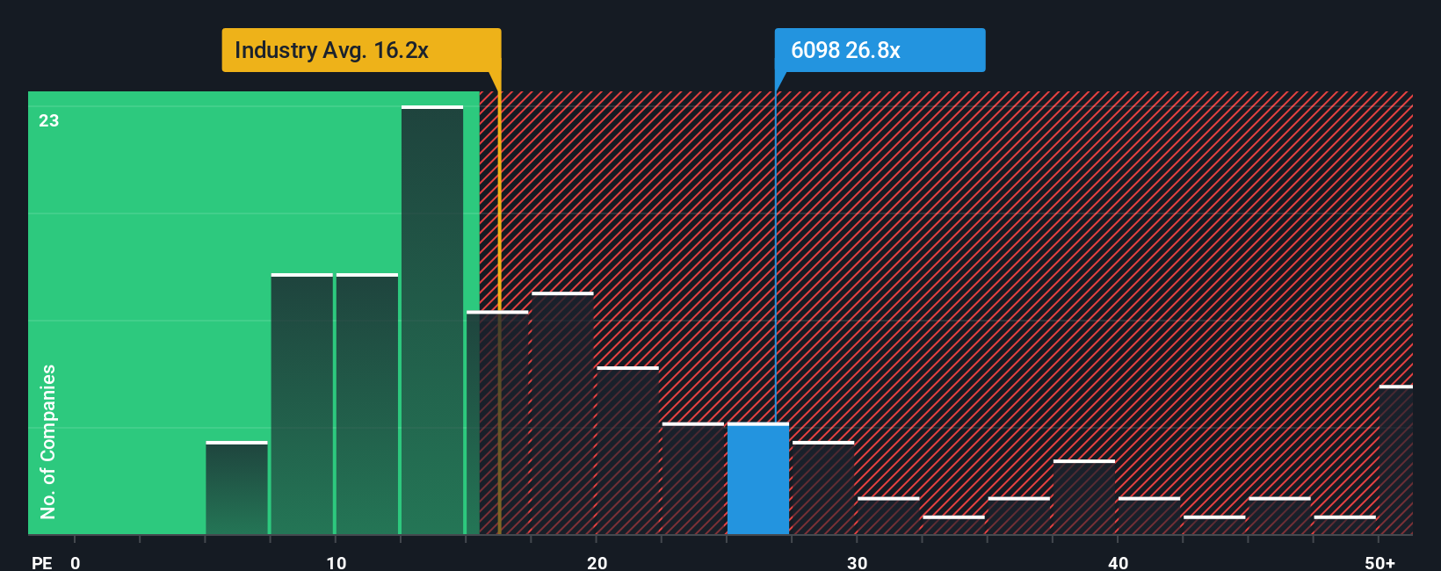The image size is (1441, 571).
Task: Select the bar spanning PE 37.5 to 40
Action: point(1083,497)
